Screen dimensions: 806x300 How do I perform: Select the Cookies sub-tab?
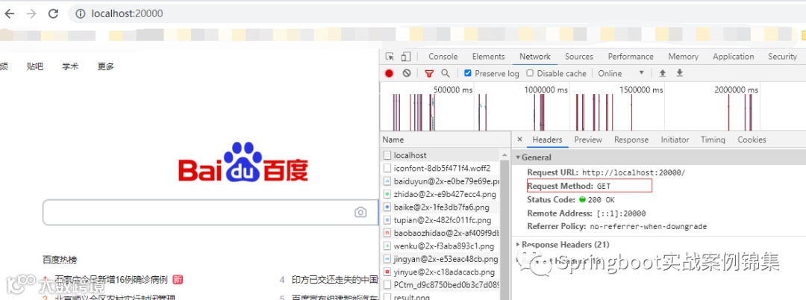coord(752,140)
